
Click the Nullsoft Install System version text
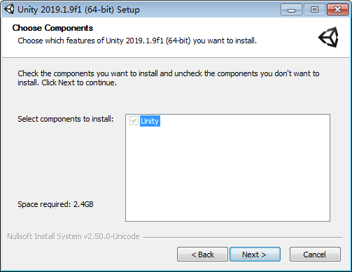73,236
